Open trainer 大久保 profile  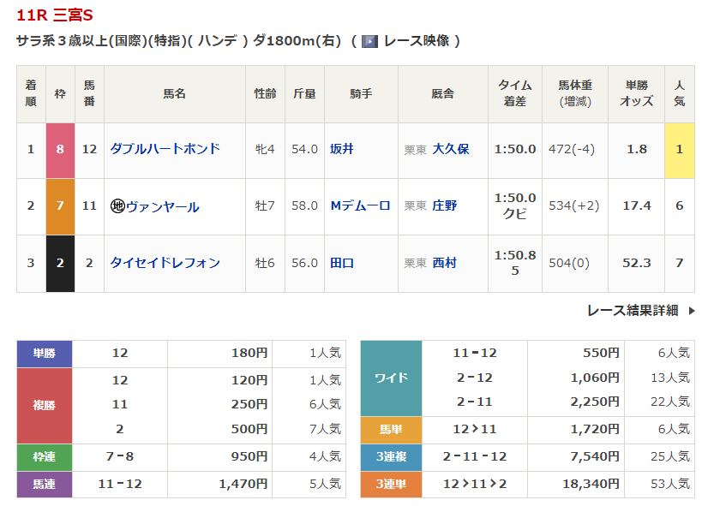click(x=450, y=149)
